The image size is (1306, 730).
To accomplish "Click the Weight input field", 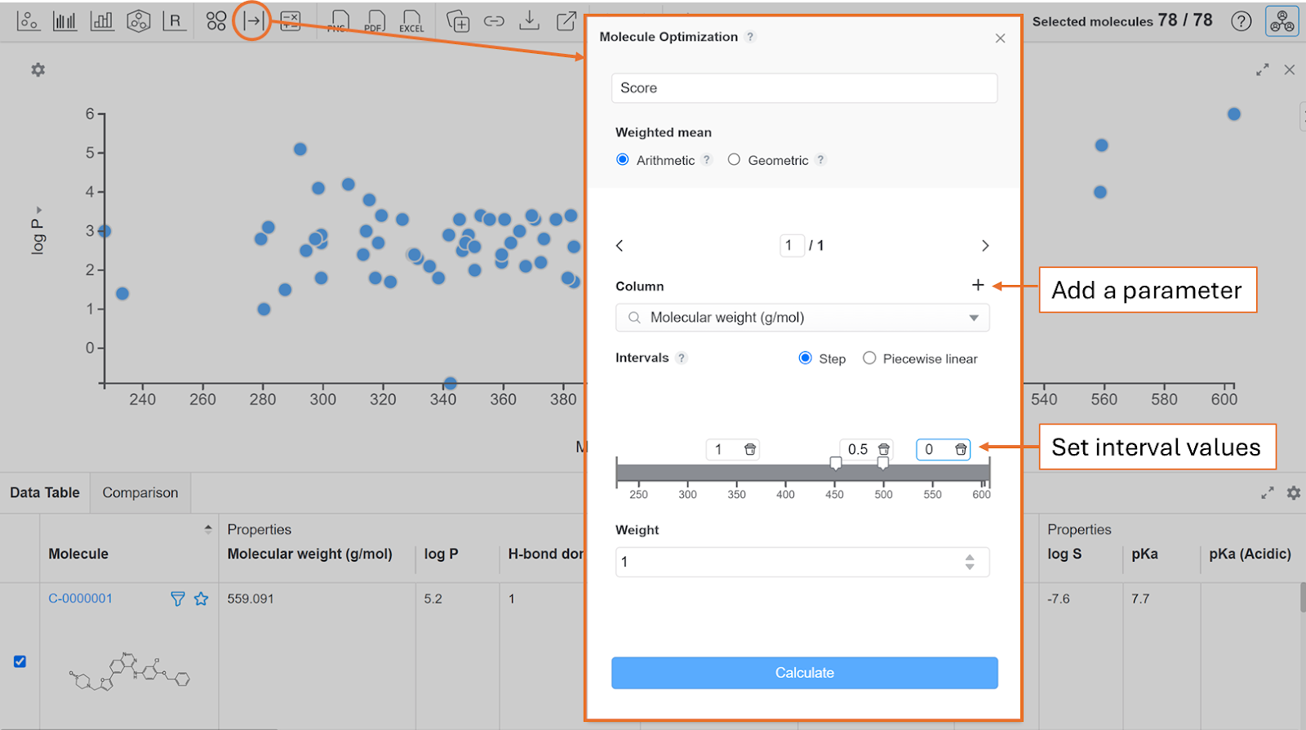I will (x=802, y=562).
